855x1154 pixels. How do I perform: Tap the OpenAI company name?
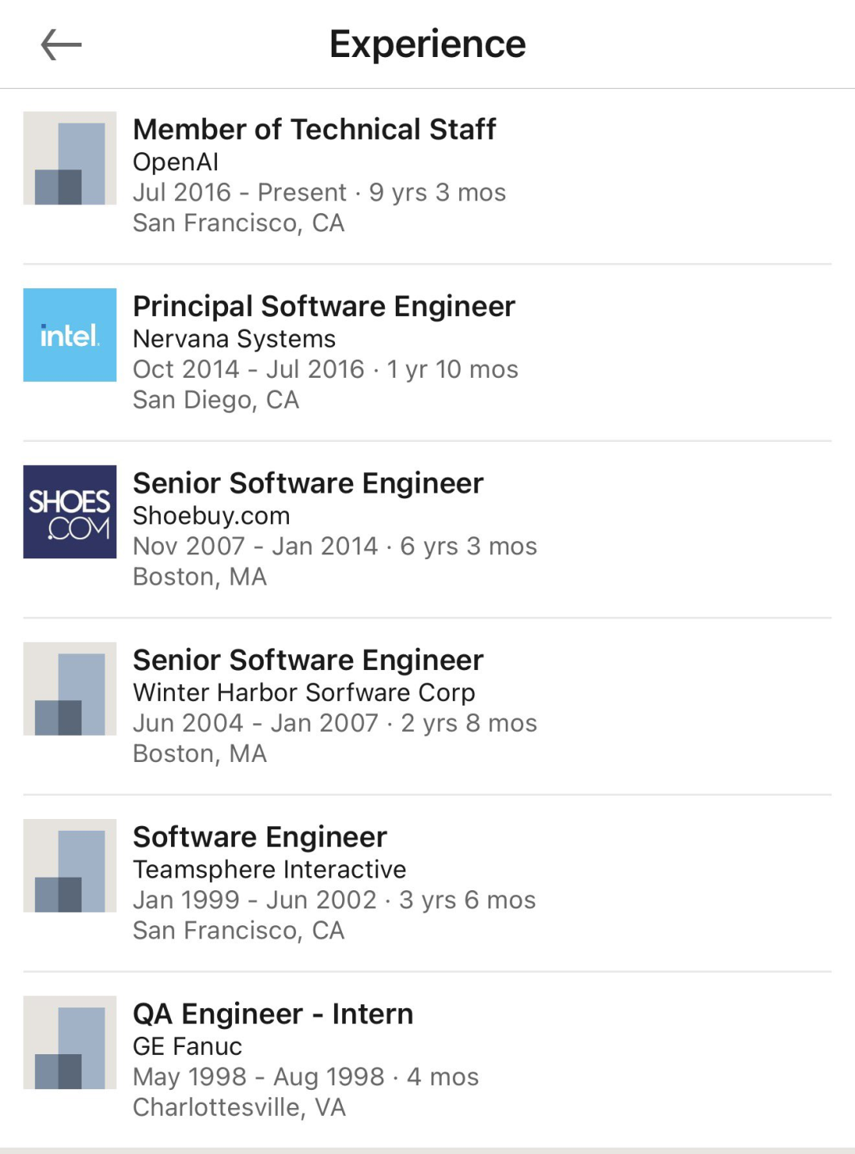(x=176, y=162)
